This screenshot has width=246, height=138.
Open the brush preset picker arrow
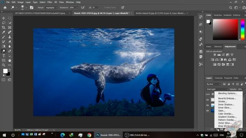click(26, 8)
